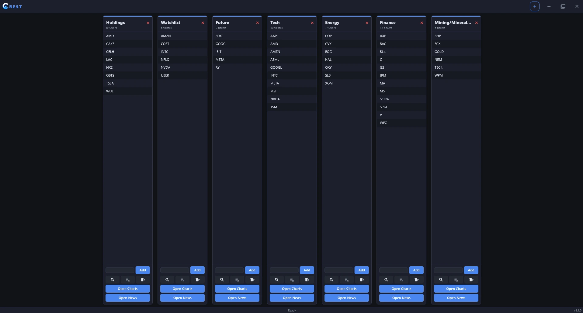Click the search icon in Tech panel

point(277,280)
